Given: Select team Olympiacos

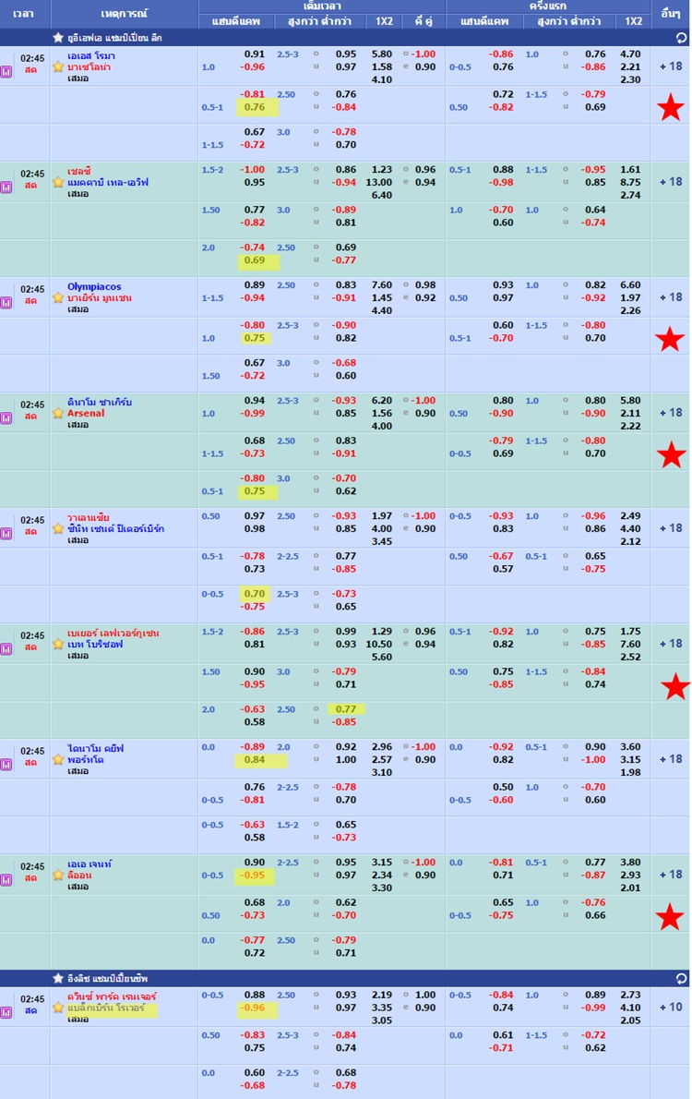Looking at the screenshot, I should click(x=94, y=286).
